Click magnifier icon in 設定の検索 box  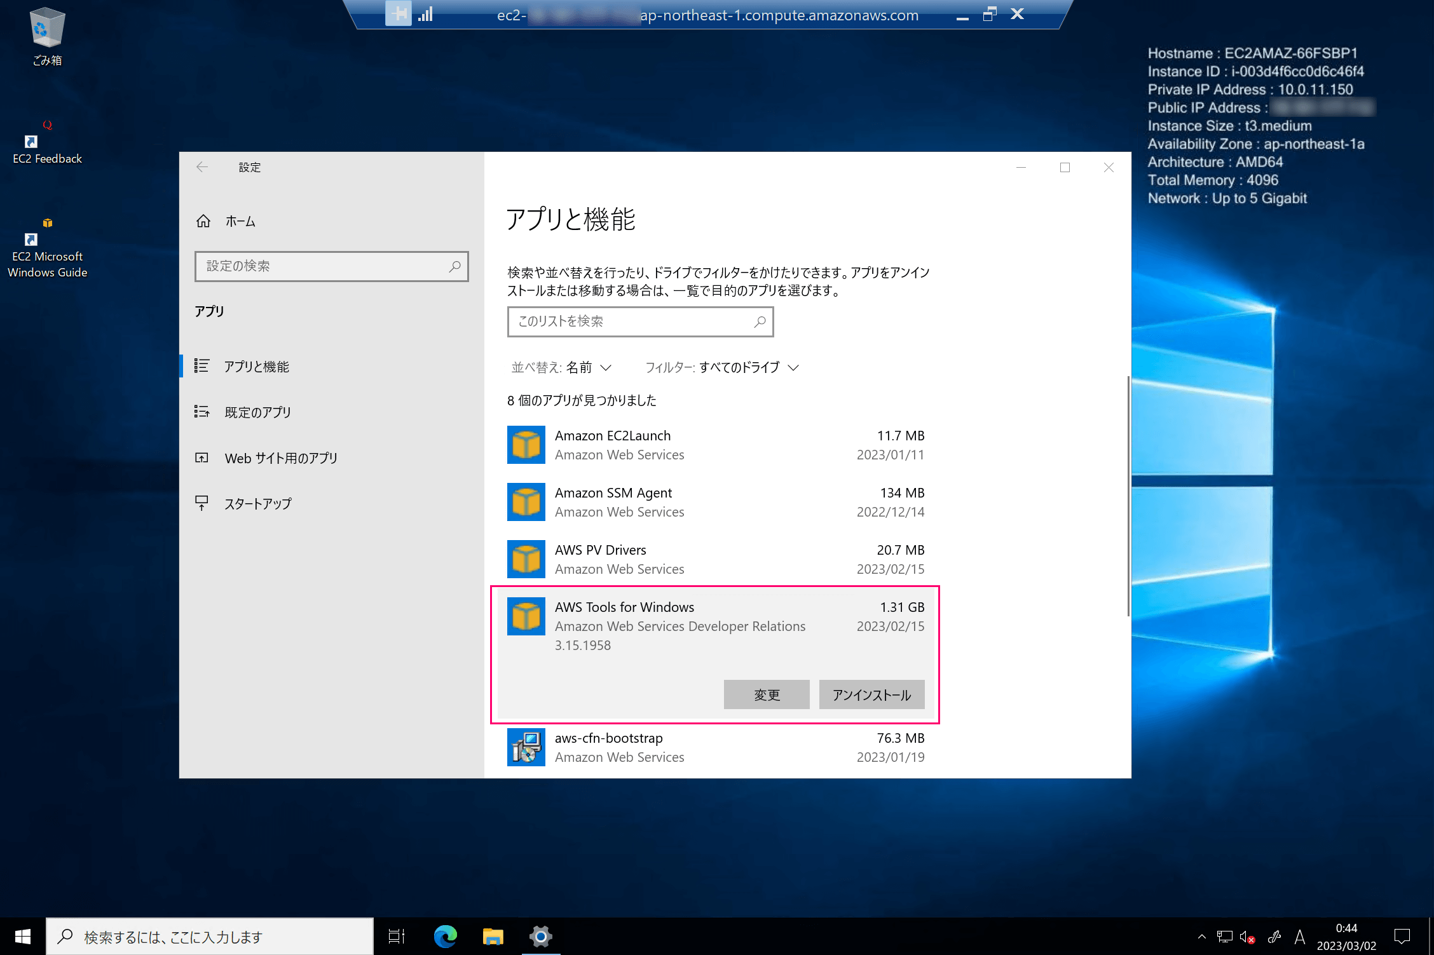click(x=454, y=266)
